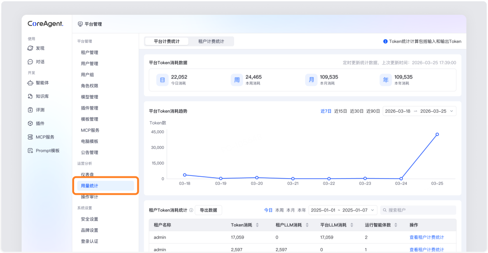Click the magnifier icon in 搜索租户 box

tap(385, 210)
